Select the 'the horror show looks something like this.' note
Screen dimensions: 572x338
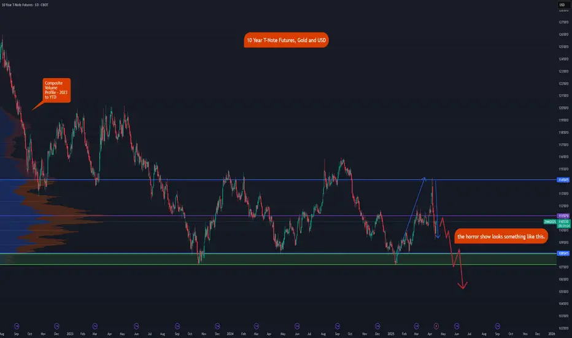coord(501,237)
